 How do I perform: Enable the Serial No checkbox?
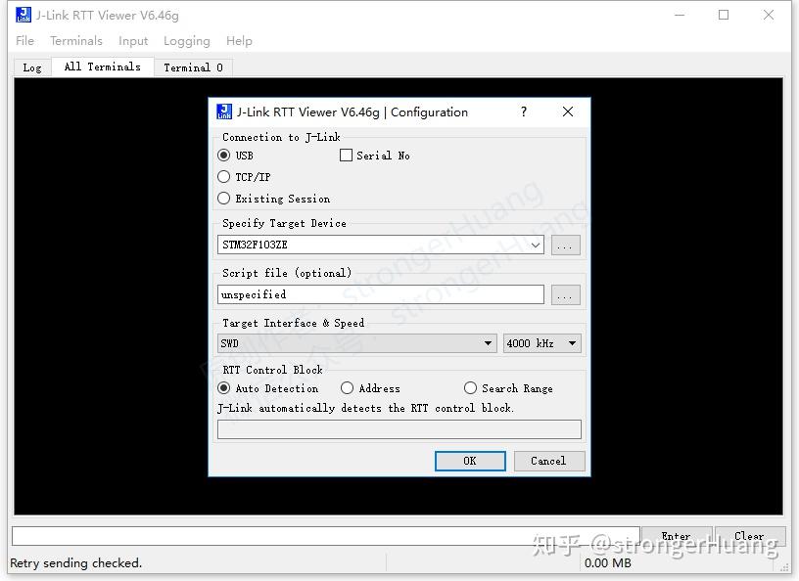tap(346, 155)
